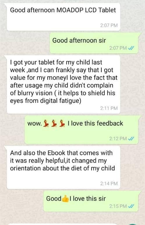Click the 2:07 PM timestamp on the received message

click(109, 25)
